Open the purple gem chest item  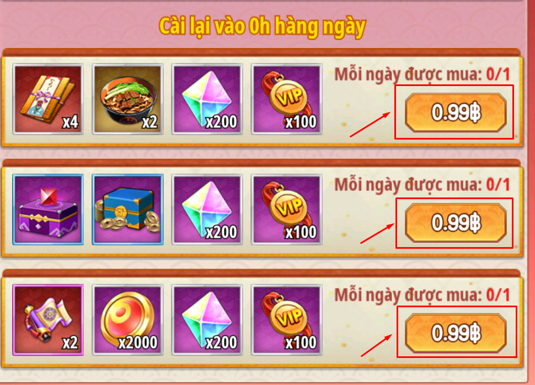(x=48, y=210)
